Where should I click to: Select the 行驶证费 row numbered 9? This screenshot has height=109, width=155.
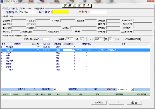point(75,61)
